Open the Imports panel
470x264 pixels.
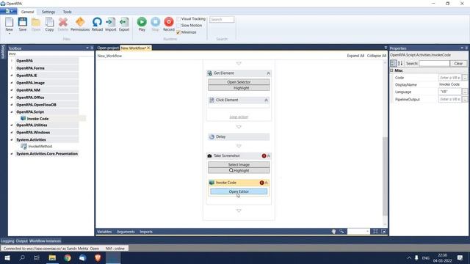pos(146,232)
